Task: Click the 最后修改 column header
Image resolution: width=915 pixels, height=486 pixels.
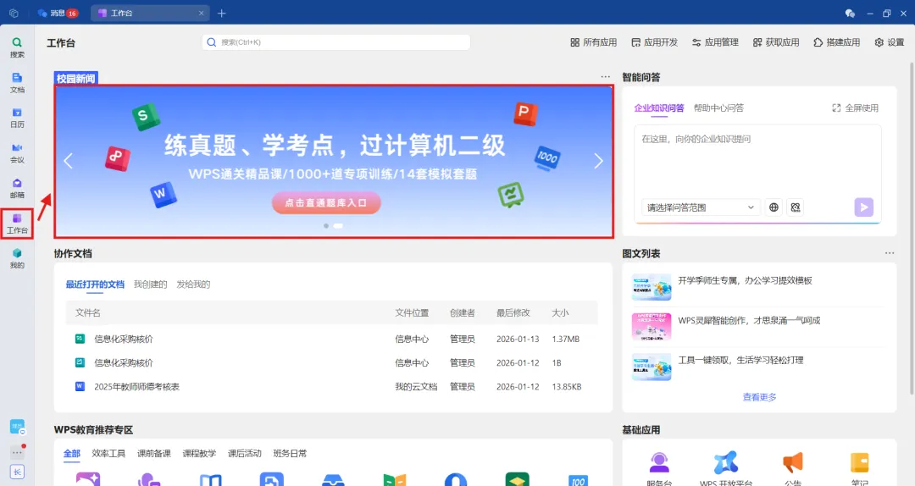Action: pyautogui.click(x=513, y=312)
